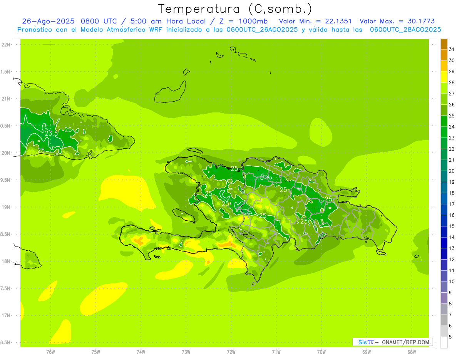
Task: Click the legend swatch between 23 and 24
Action: (444, 132)
